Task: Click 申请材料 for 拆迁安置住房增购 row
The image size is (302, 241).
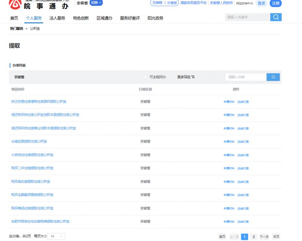Action: (229, 102)
